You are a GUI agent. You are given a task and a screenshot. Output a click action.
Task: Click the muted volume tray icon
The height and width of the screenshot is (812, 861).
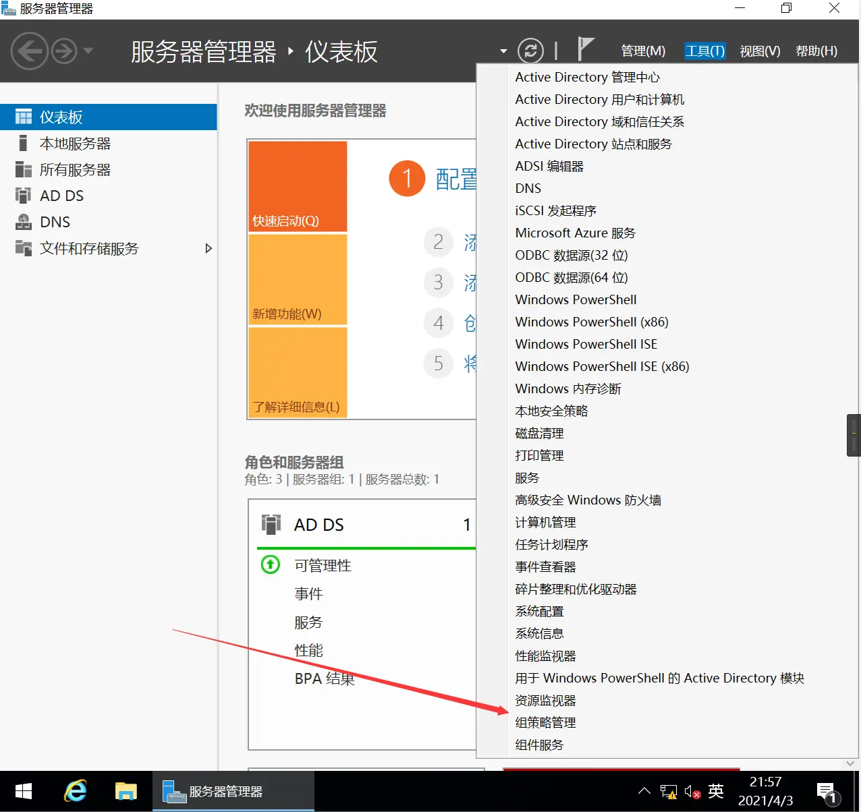pos(692,792)
